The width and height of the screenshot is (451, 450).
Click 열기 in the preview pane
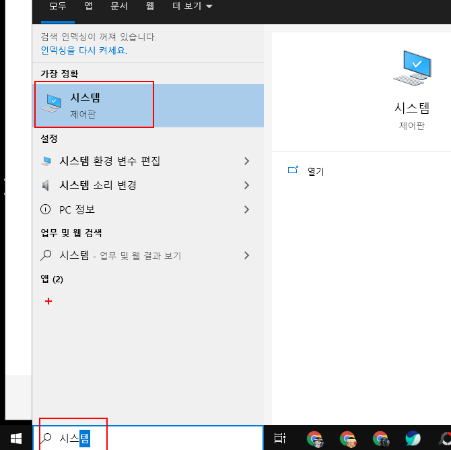pos(316,172)
